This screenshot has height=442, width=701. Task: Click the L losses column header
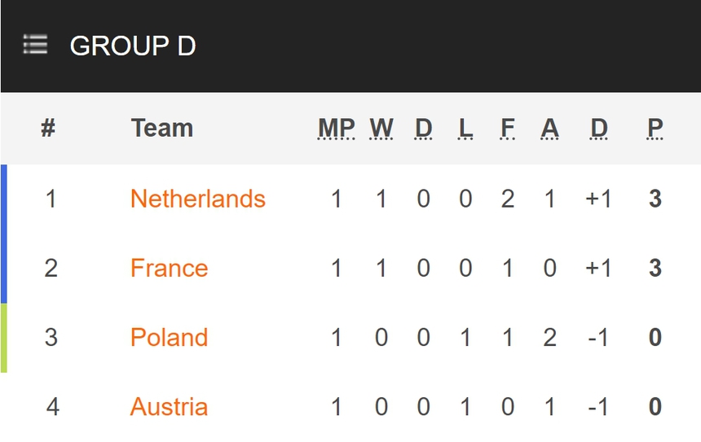(465, 128)
